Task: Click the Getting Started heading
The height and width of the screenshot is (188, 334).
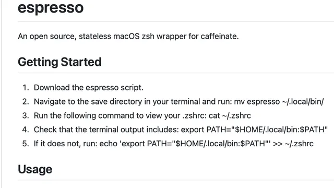Action: click(x=59, y=62)
